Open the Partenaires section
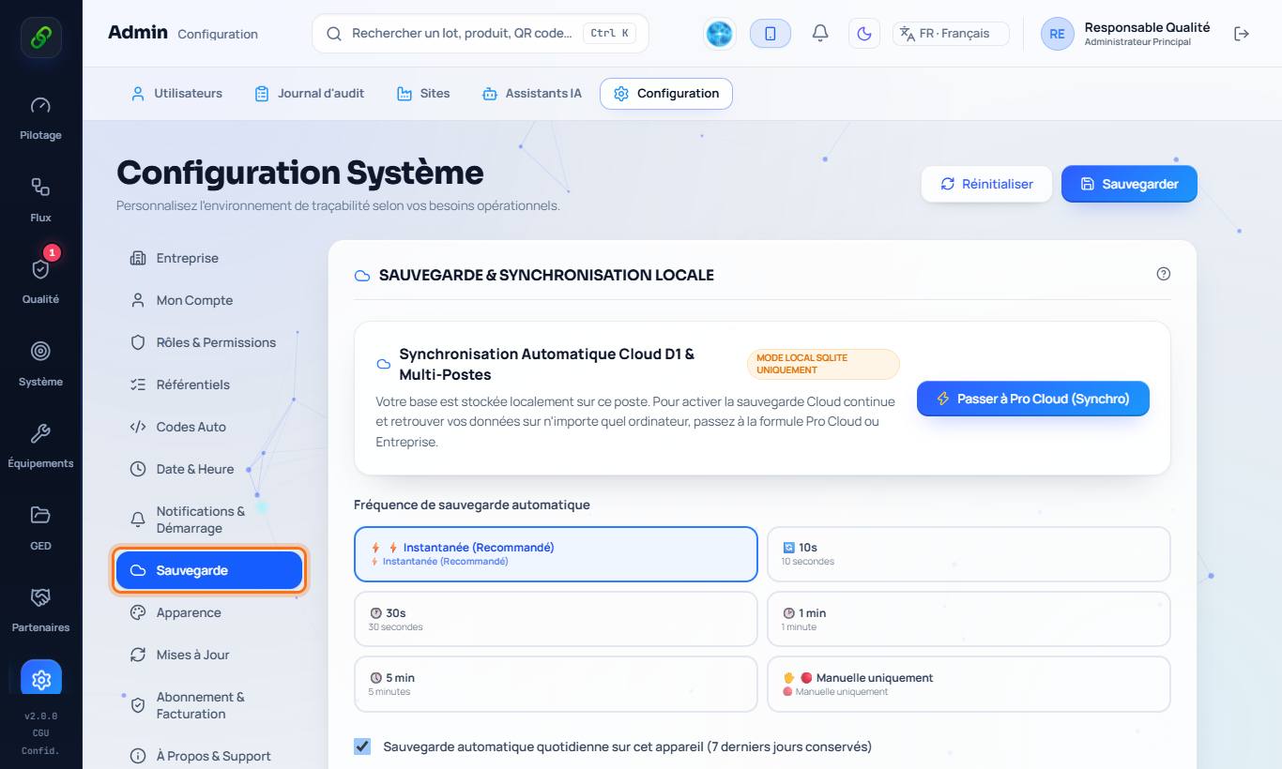The image size is (1282, 769). point(40,610)
